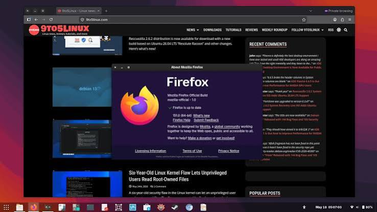
Task: Click the 1 Comment link under headline
Action: [158, 186]
